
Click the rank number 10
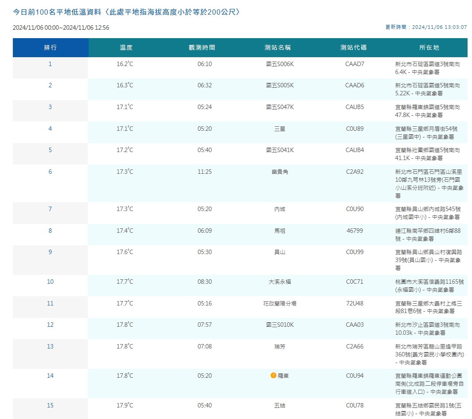pos(50,282)
